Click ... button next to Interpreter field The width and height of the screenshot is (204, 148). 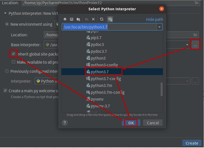(195, 81)
